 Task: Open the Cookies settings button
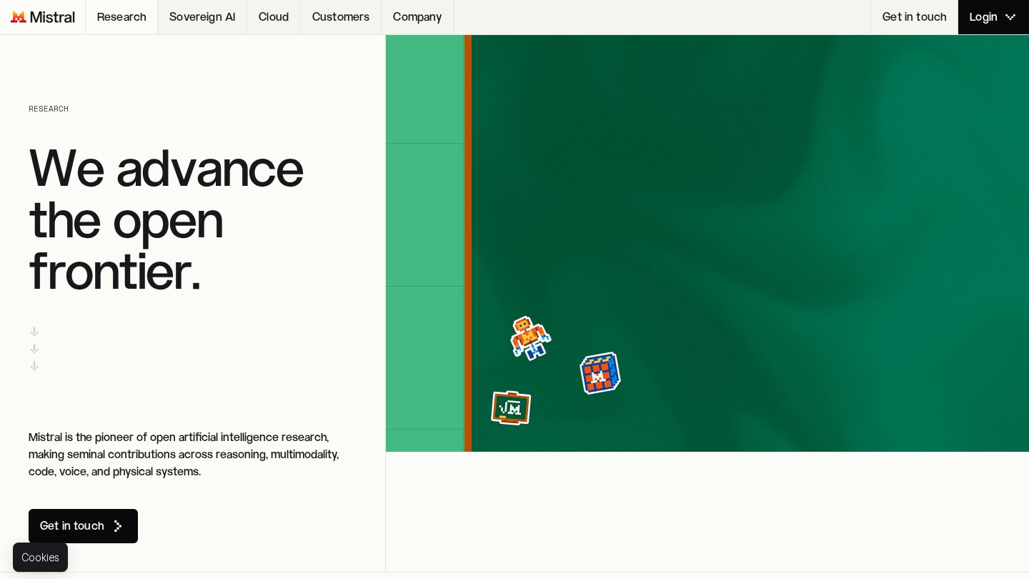coord(40,558)
